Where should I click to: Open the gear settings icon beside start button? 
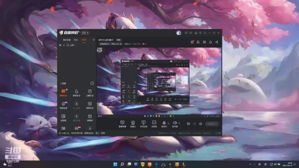point(201,124)
